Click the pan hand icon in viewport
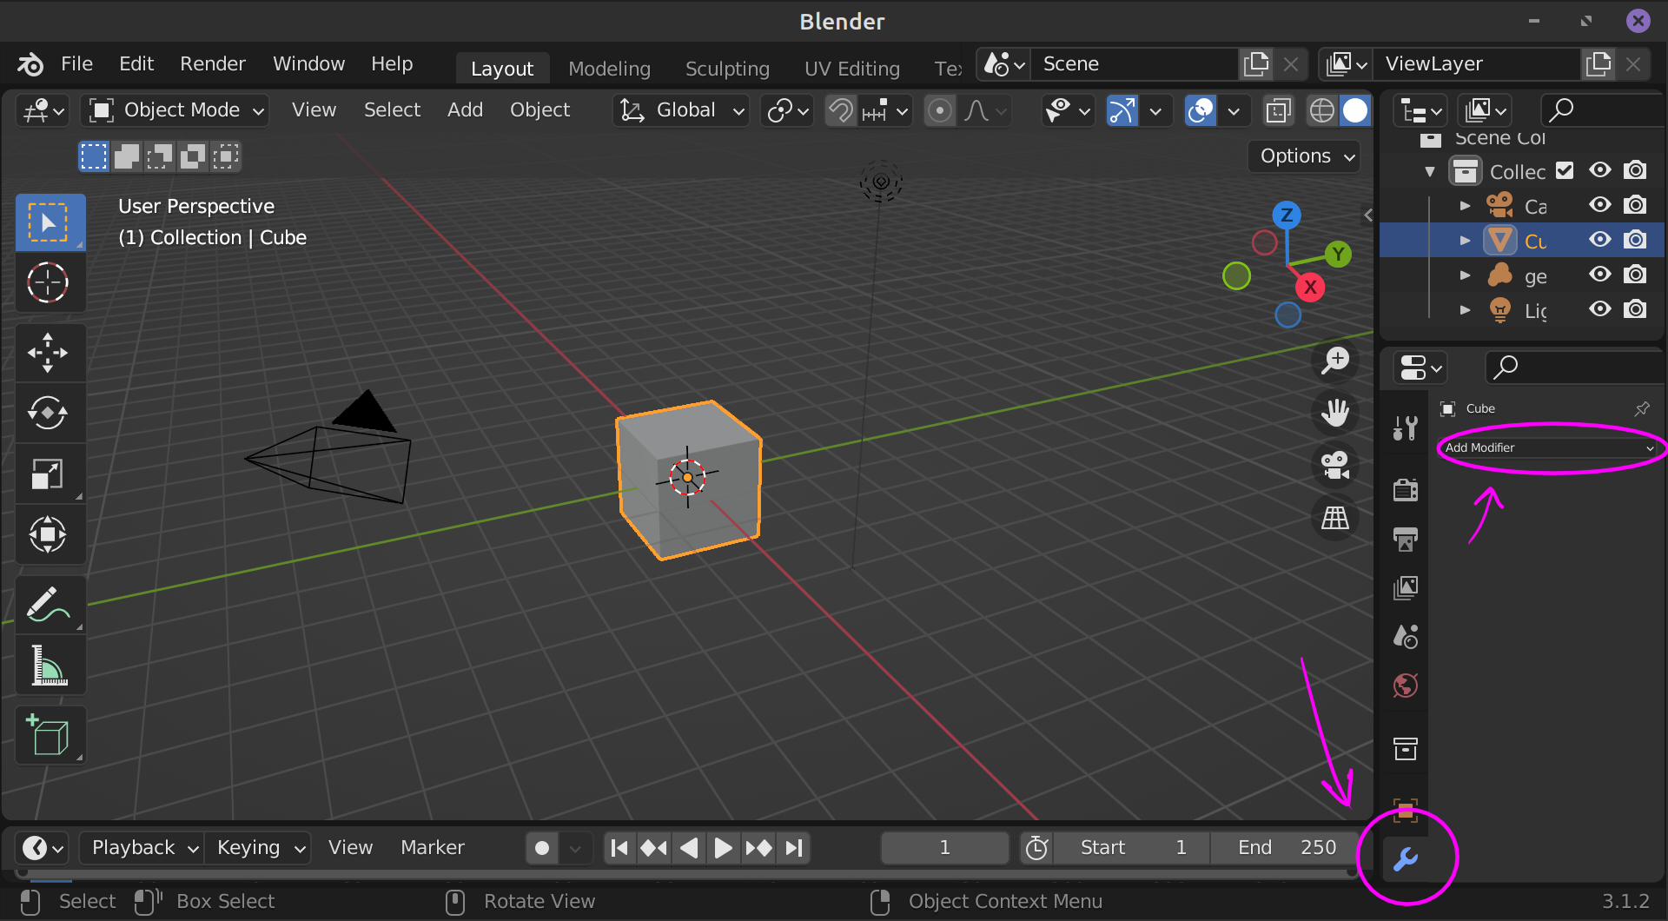The height and width of the screenshot is (921, 1668). click(x=1335, y=413)
